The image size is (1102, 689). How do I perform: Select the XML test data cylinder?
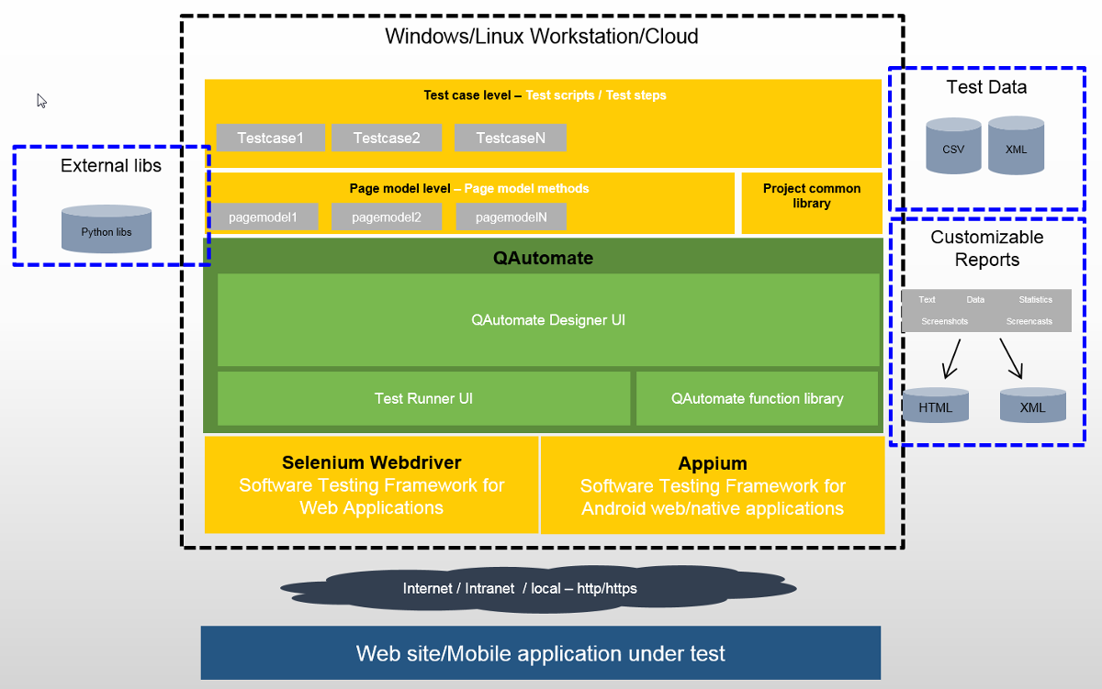(x=1016, y=146)
